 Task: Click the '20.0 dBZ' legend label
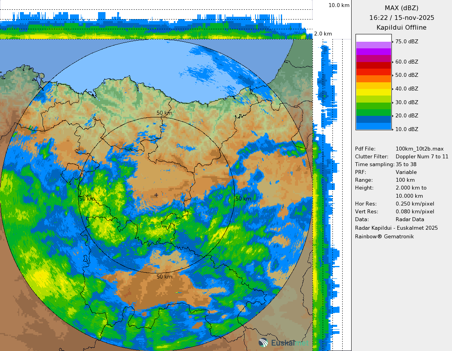tap(407, 115)
